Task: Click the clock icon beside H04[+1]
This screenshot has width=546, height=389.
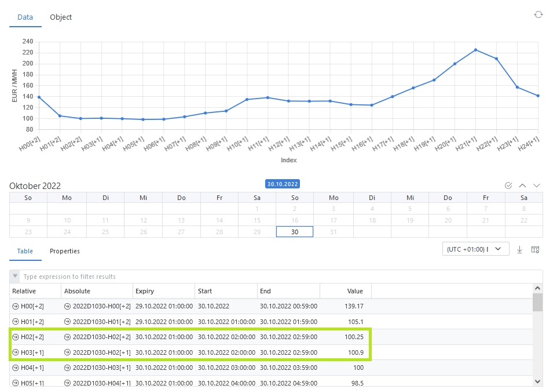Action: coord(15,368)
